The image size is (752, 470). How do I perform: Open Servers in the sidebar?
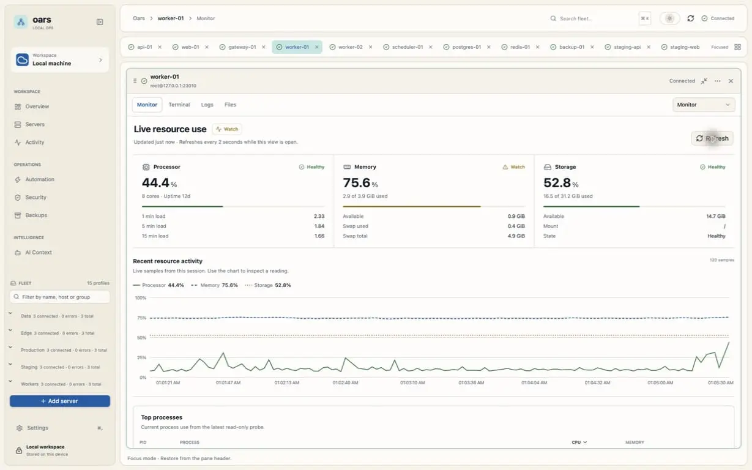click(x=35, y=124)
